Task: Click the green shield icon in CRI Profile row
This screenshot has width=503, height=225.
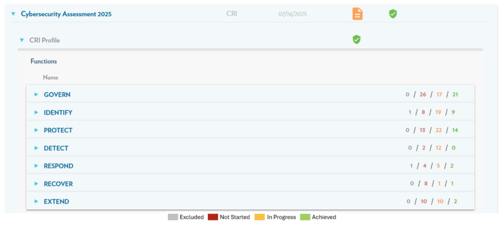Action: click(357, 40)
